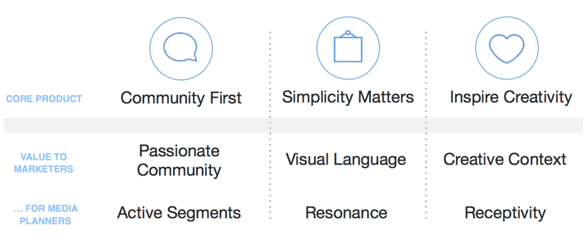Click the Passionate Community text
This screenshot has width=588, height=249.
click(x=179, y=161)
